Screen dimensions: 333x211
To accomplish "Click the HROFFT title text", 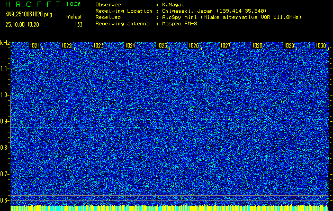I will tap(33, 4).
